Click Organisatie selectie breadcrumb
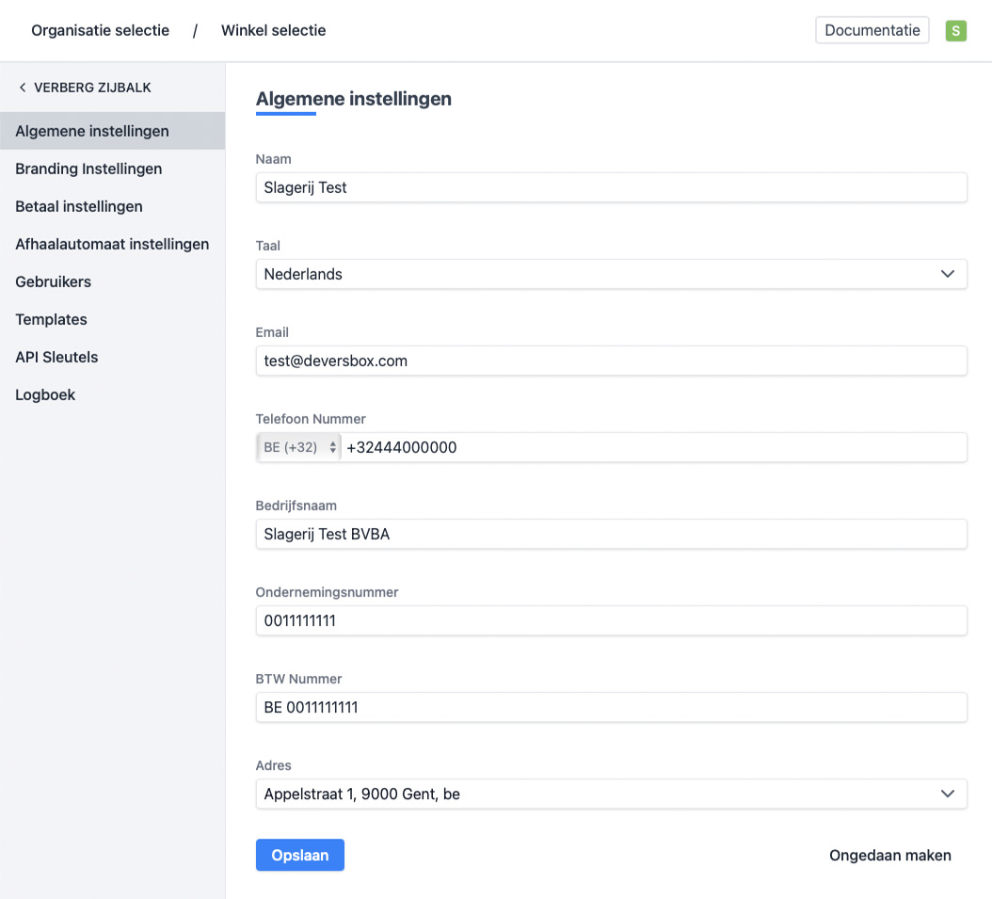 [x=101, y=30]
